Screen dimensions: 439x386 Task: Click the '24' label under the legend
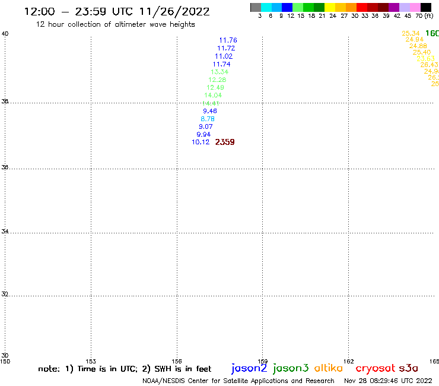333,16
